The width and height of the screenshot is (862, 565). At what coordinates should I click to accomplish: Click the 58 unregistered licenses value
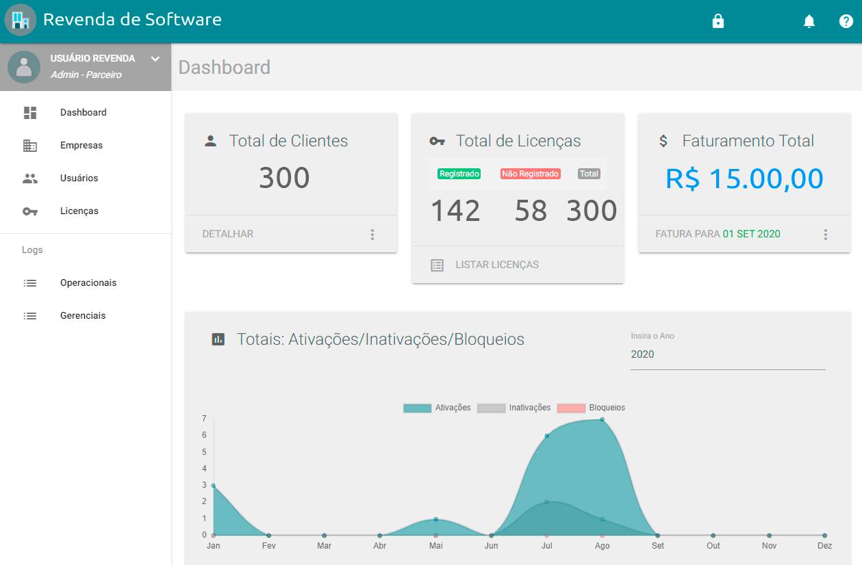pyautogui.click(x=531, y=211)
